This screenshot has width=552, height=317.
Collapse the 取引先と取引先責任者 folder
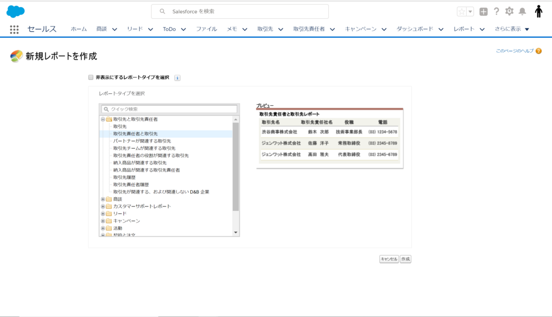pyautogui.click(x=103, y=119)
